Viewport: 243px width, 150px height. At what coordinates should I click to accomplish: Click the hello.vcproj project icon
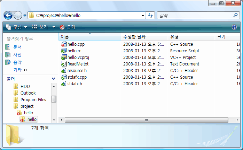64,58
